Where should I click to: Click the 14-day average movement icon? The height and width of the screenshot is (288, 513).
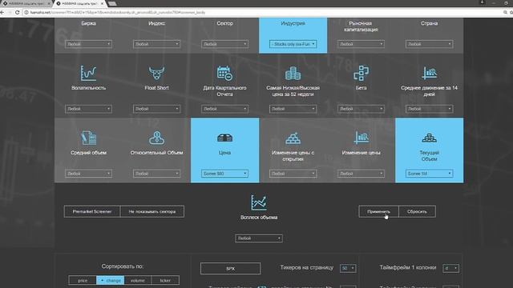tap(430, 73)
